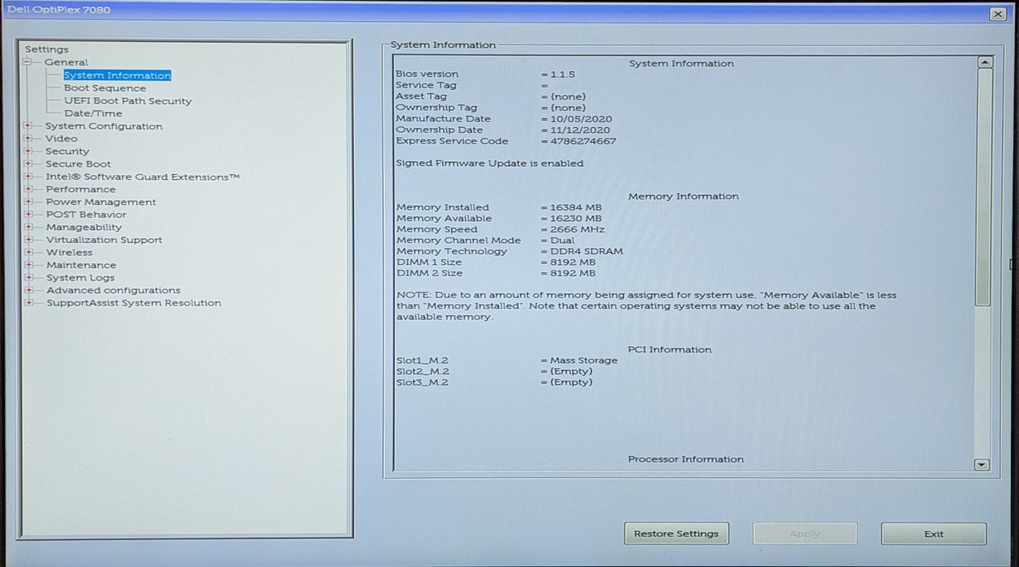Expand the POST Behavior node

28,215
